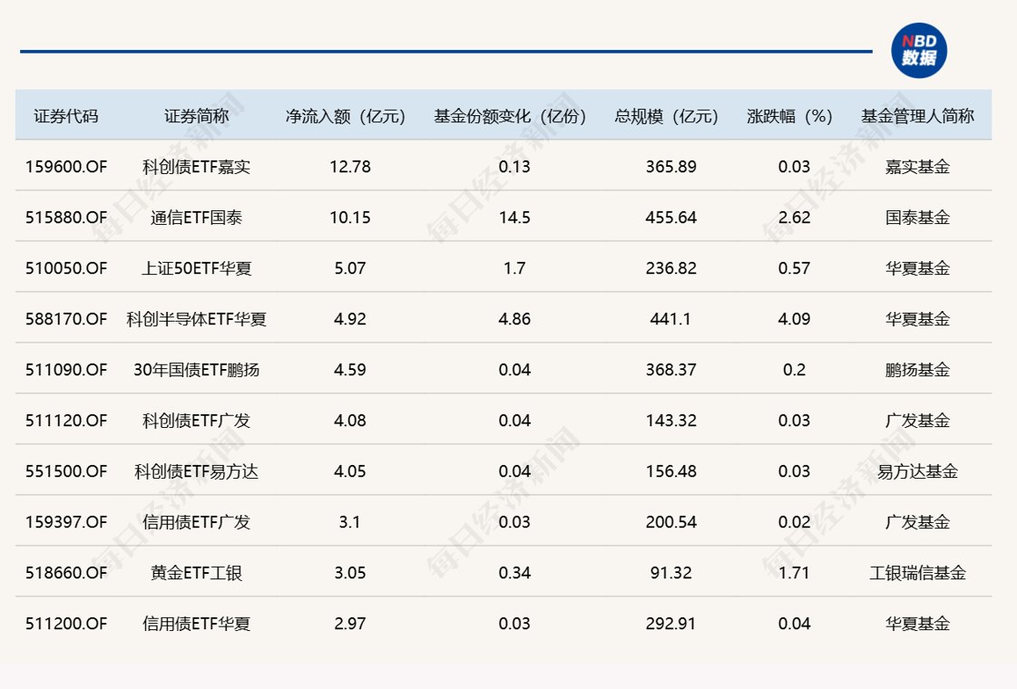Image resolution: width=1017 pixels, height=689 pixels.
Task: Click share change value 4.86
Action: [514, 319]
